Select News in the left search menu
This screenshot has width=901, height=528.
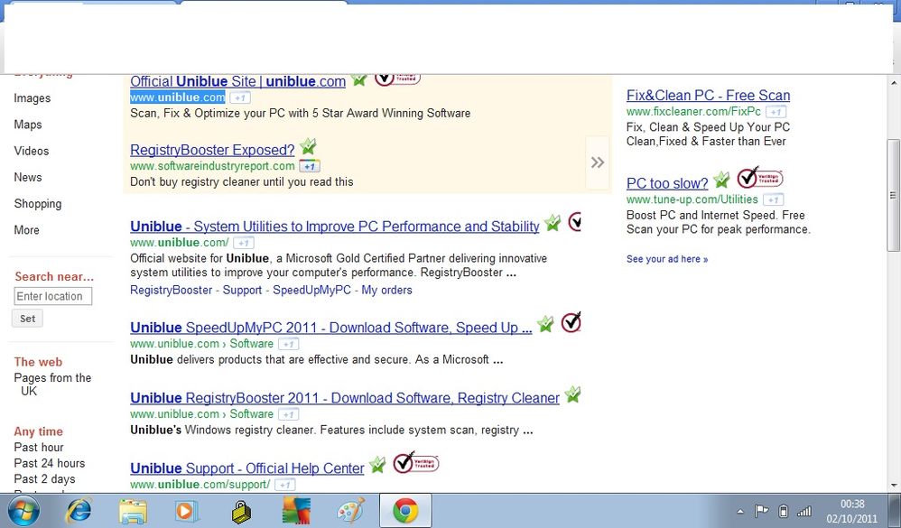pos(28,178)
